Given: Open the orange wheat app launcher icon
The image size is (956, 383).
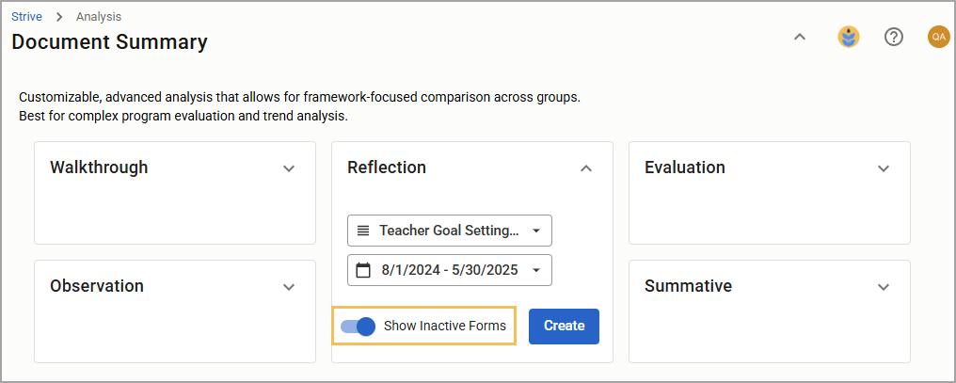Looking at the screenshot, I should 848,38.
